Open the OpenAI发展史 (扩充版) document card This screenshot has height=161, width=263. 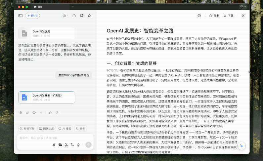click(47, 97)
